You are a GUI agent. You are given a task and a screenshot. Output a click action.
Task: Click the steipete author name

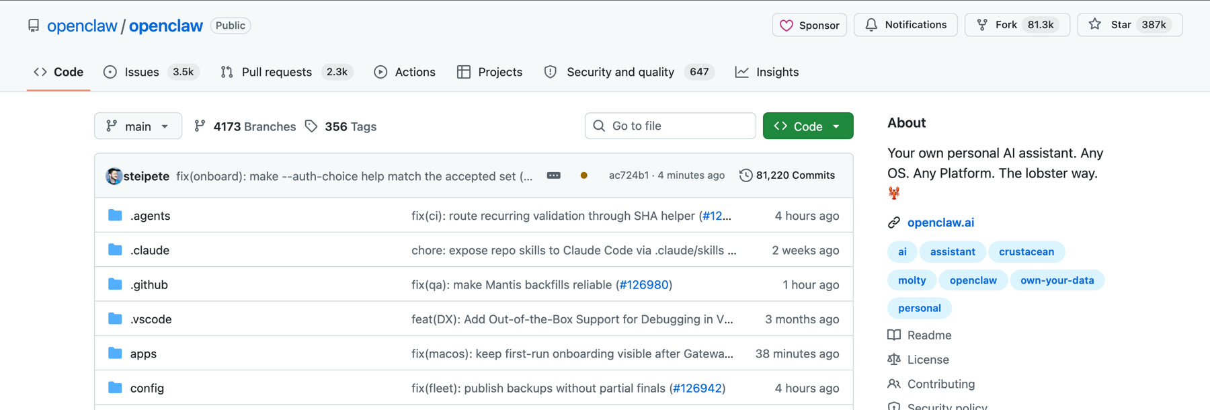pos(147,176)
